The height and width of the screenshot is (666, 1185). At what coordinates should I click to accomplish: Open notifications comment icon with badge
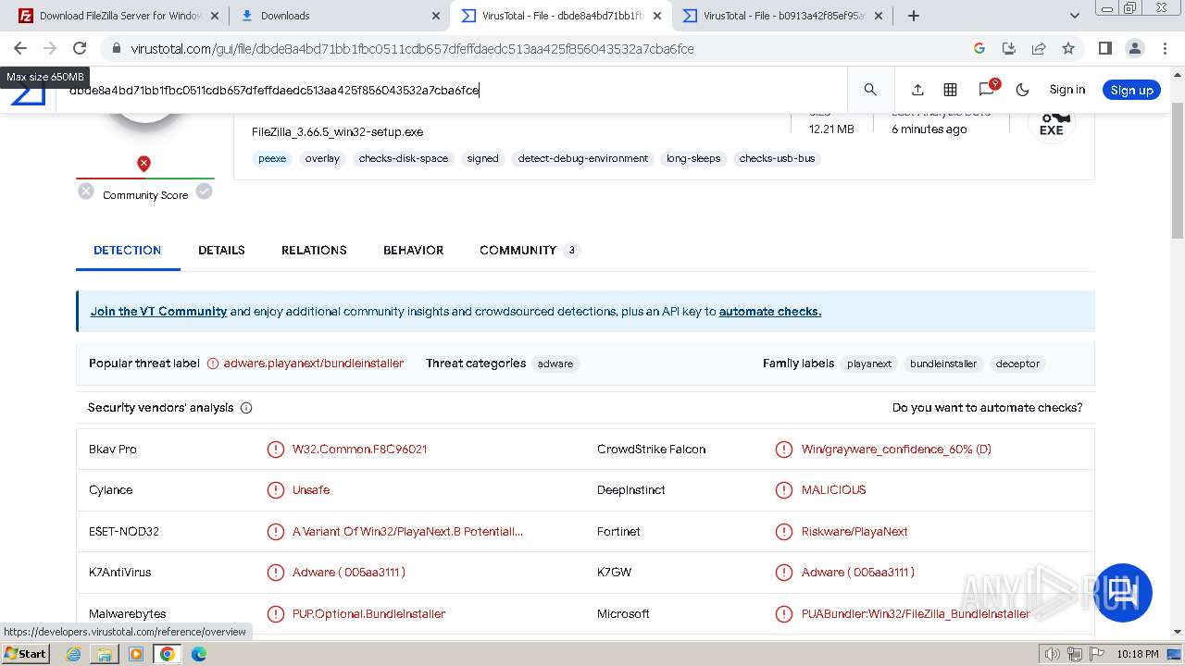coord(987,89)
